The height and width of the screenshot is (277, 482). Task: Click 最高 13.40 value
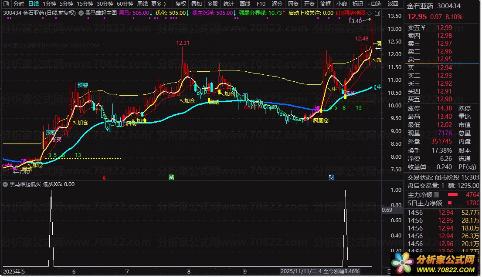coord(444,117)
